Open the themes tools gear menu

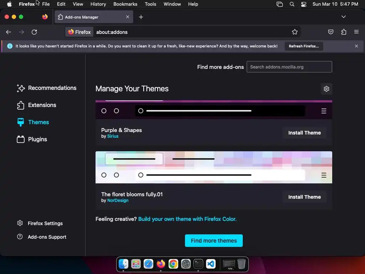(327, 89)
